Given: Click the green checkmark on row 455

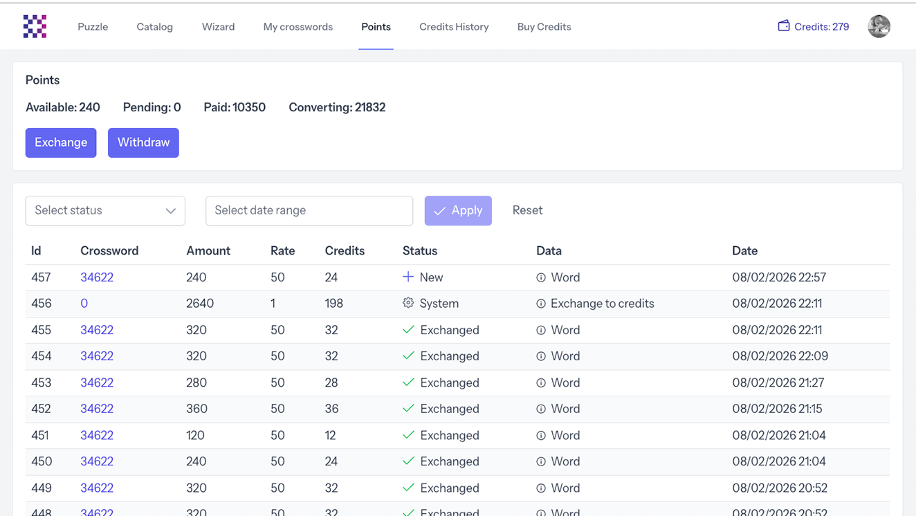Looking at the screenshot, I should (407, 330).
